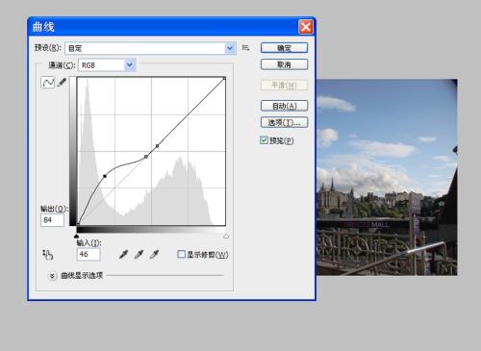Click the 确定 OK button
Screen dimensions: 481x351
point(284,48)
